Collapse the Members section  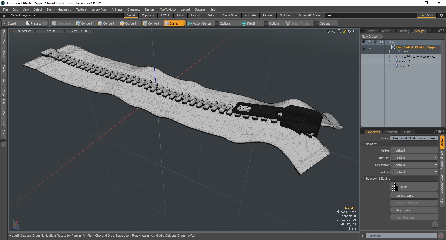coord(363,144)
